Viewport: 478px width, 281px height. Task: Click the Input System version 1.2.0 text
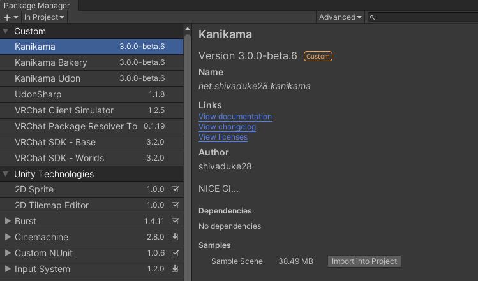click(x=156, y=269)
